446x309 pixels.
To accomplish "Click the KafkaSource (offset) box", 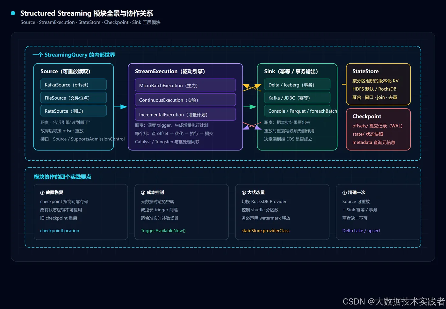I will (x=73, y=85).
